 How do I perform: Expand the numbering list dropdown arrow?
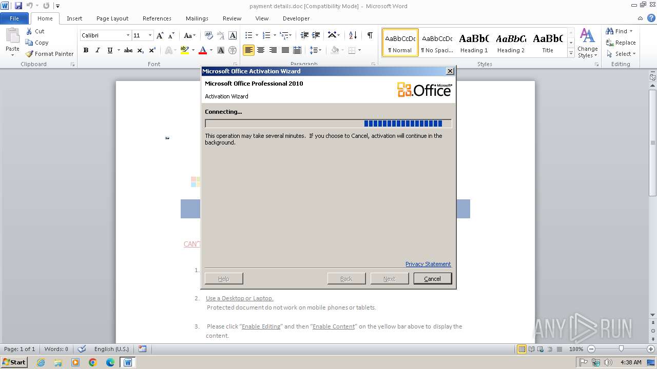(x=275, y=35)
